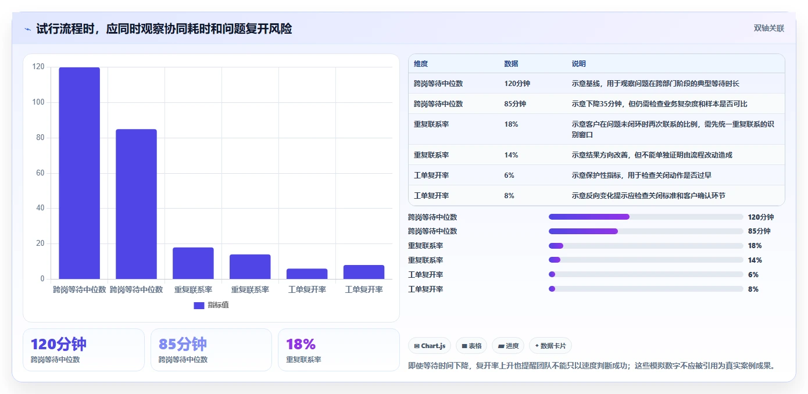This screenshot has width=808, height=394.
Task: Click the 工单复开率 table cell in the 6% row
Action: coord(431,175)
